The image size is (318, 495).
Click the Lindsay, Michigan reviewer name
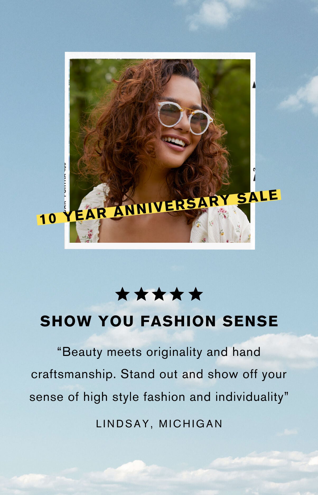159,424
